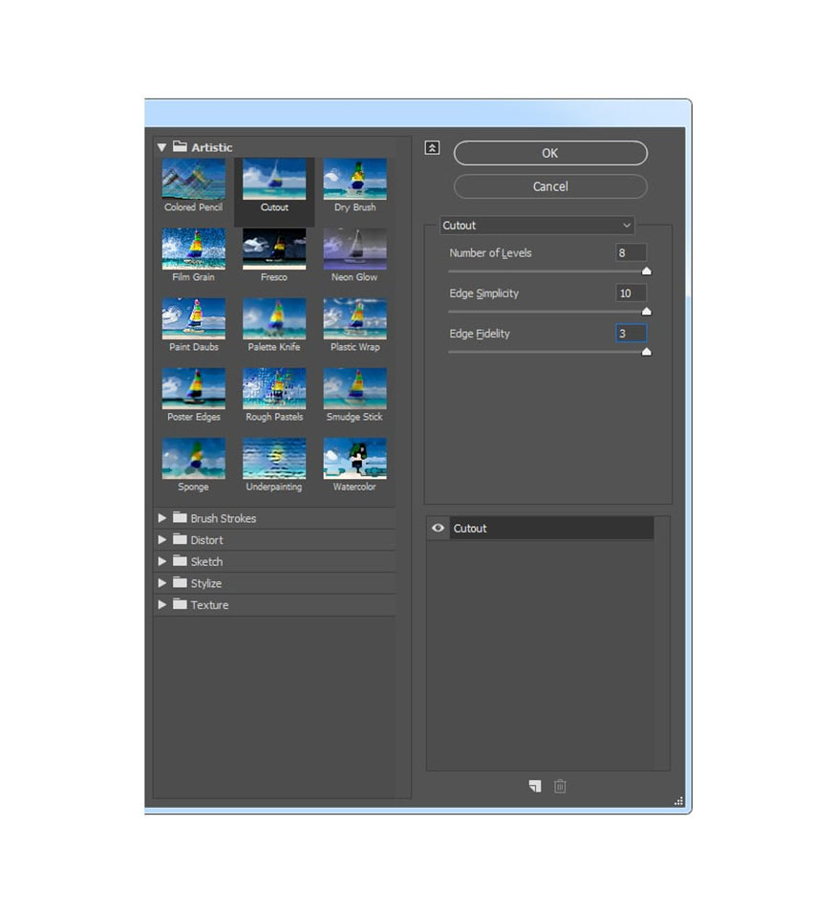Click the Edge Fidelity slider handle

pos(646,351)
